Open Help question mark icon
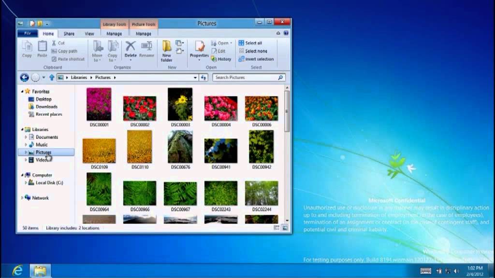This screenshot has height=278, width=495. point(286,33)
